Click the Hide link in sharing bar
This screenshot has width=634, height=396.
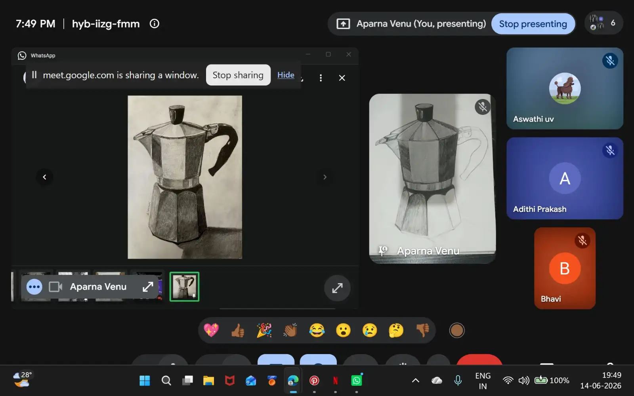(x=286, y=75)
